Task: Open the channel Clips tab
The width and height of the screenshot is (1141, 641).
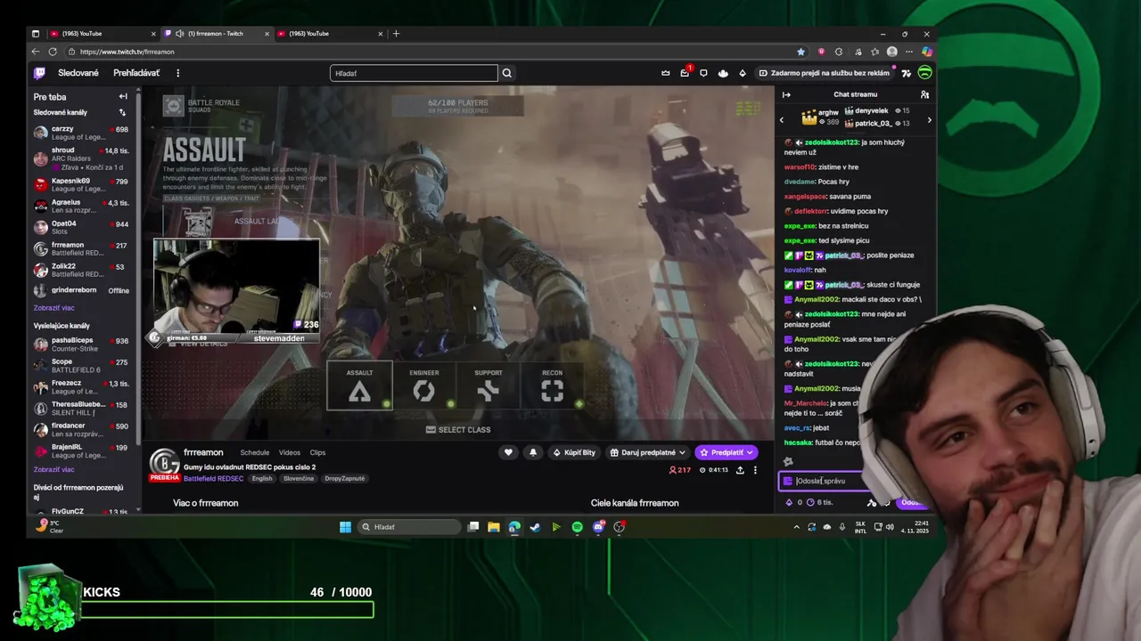Action: pyautogui.click(x=317, y=452)
